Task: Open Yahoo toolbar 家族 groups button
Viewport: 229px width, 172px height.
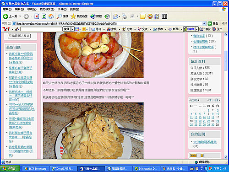Action: coord(112,29)
